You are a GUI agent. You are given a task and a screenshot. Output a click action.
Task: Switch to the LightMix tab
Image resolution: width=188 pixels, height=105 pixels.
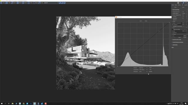(x=186, y=5)
